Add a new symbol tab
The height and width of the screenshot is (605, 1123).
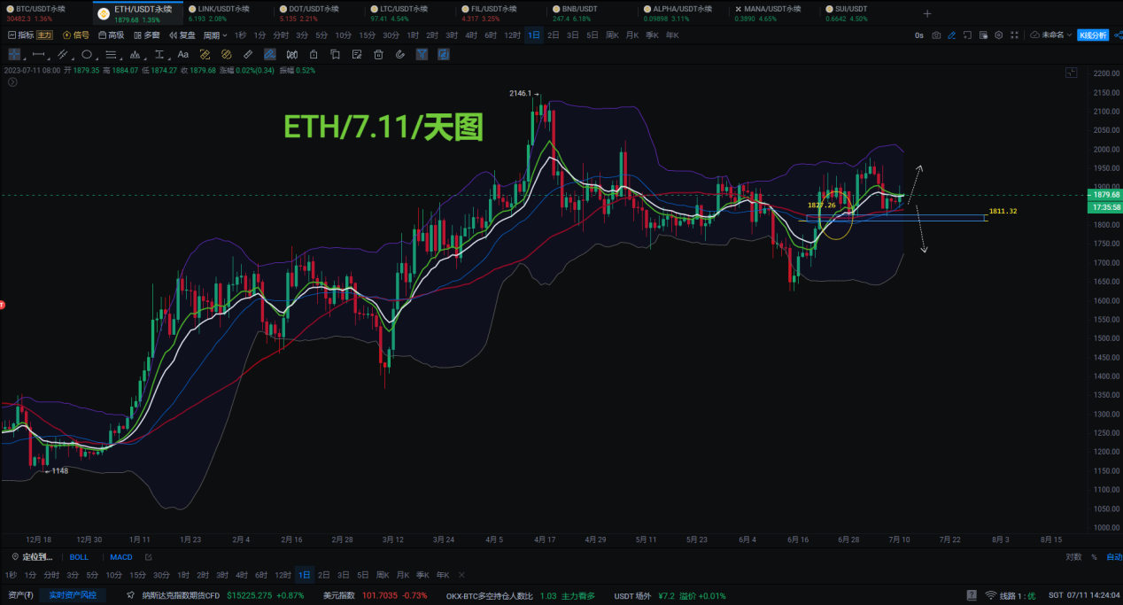(927, 13)
